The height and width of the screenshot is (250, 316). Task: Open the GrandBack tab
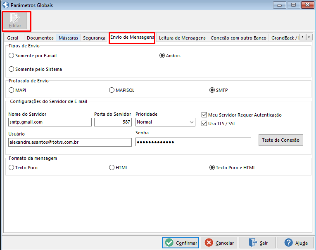pos(285,38)
